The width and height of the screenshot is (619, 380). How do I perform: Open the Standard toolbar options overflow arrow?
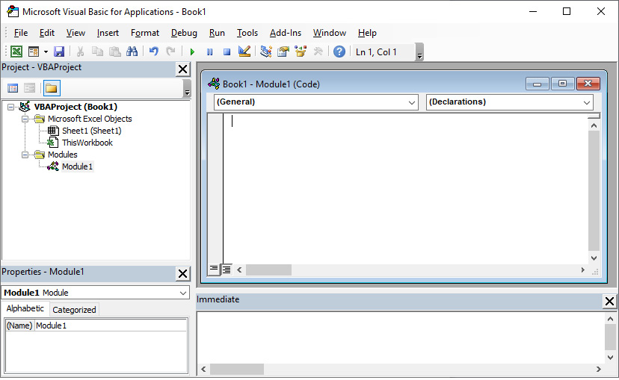point(419,52)
